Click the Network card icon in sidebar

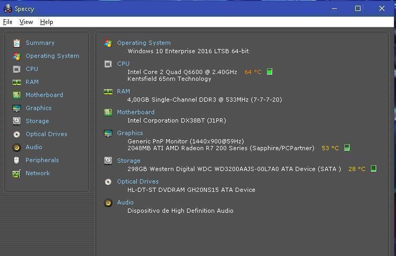(x=17, y=174)
